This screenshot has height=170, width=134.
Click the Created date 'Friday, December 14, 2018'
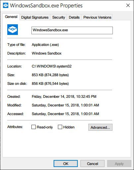tap(53, 96)
